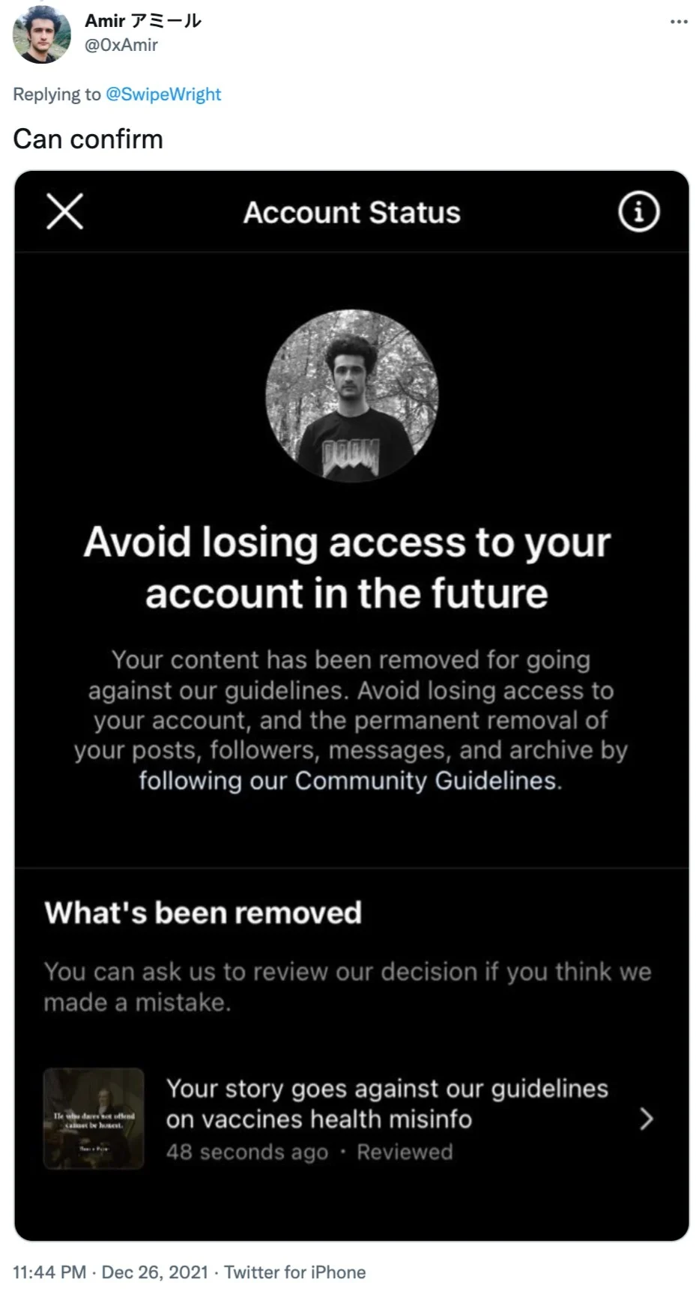Open the tweet's three-dot more options menu
The width and height of the screenshot is (696, 1297).
pyautogui.click(x=679, y=22)
